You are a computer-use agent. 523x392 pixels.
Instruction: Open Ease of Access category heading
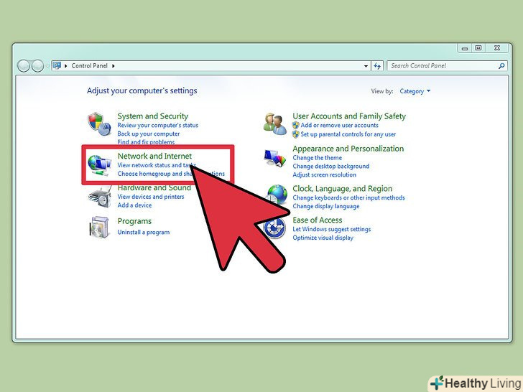pyautogui.click(x=318, y=220)
